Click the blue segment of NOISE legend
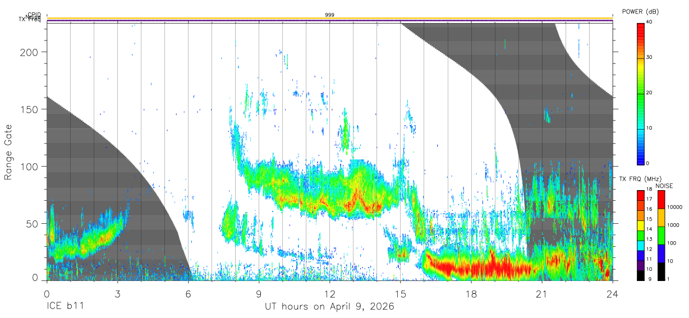 pos(661,254)
